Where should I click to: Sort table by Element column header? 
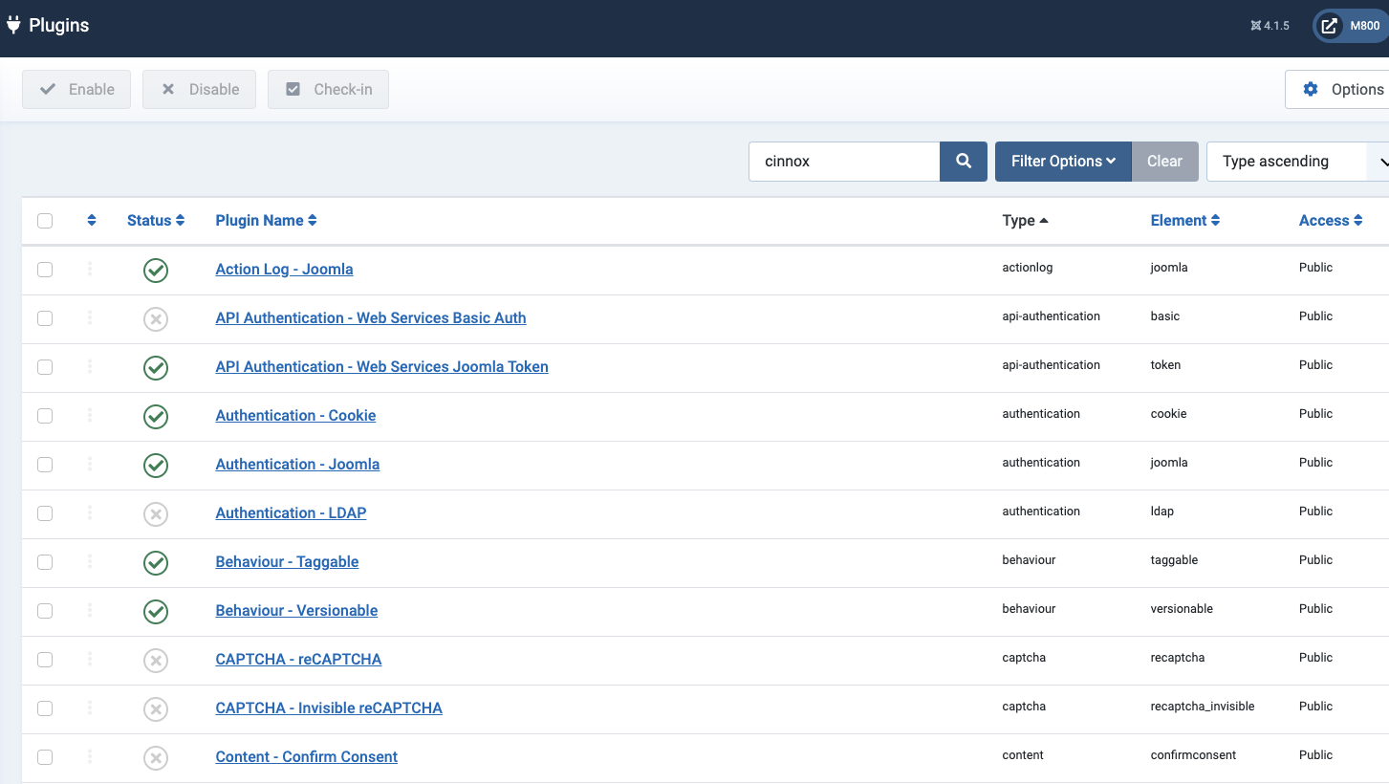(x=1184, y=221)
